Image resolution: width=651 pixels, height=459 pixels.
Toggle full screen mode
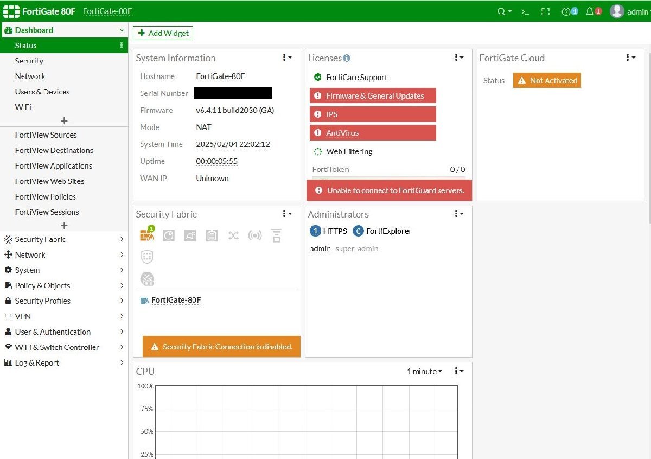[546, 11]
